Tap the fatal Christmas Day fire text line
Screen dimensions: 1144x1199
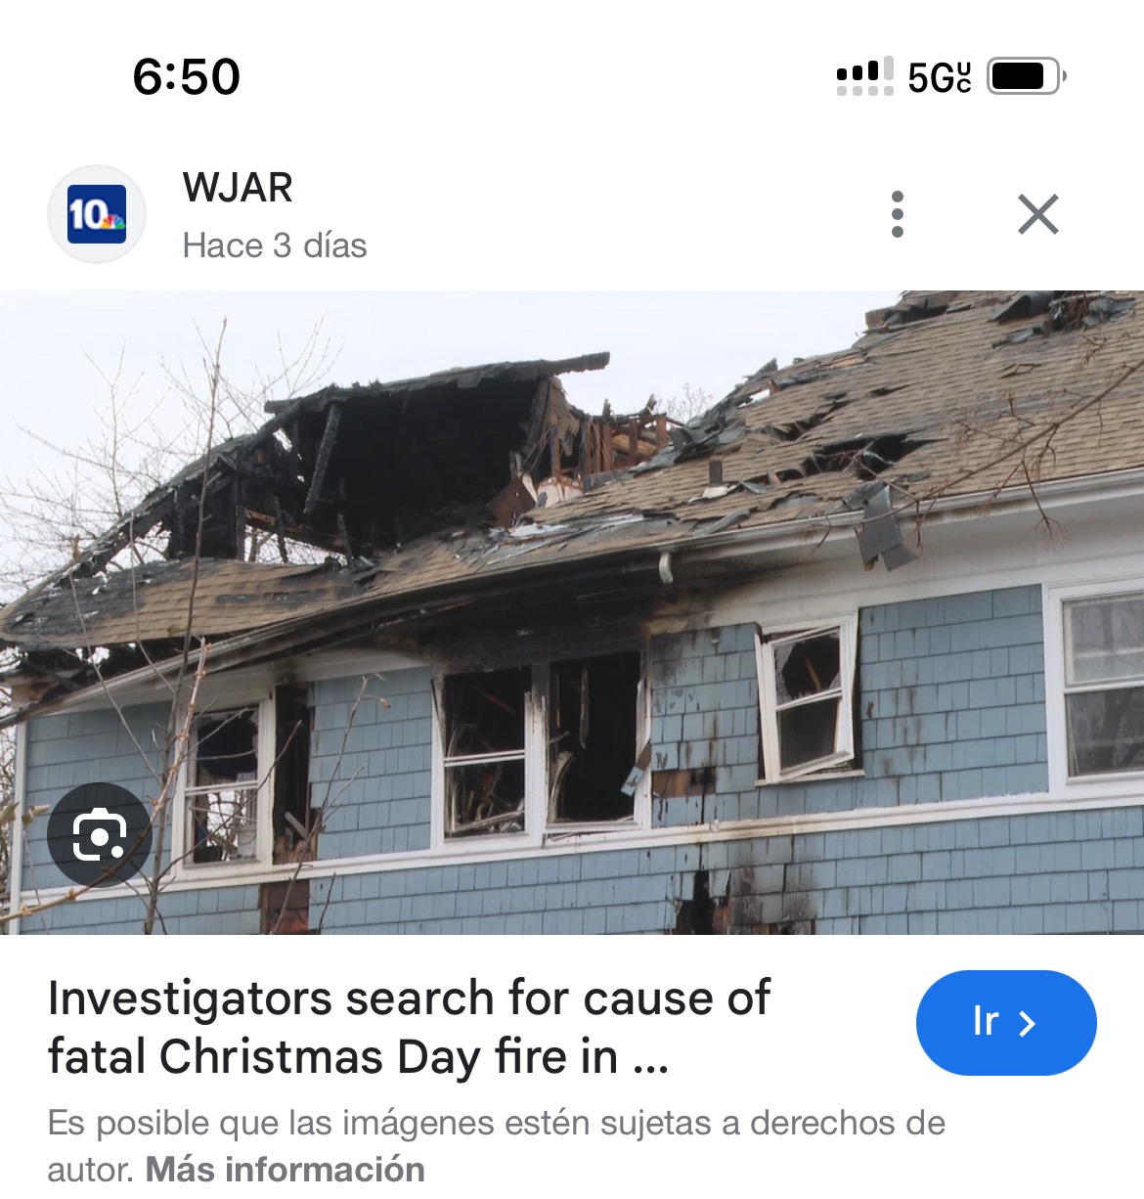tap(358, 1057)
